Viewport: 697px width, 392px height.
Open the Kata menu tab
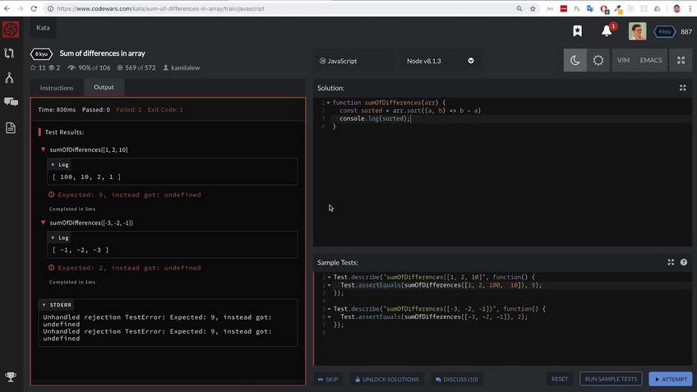43,28
